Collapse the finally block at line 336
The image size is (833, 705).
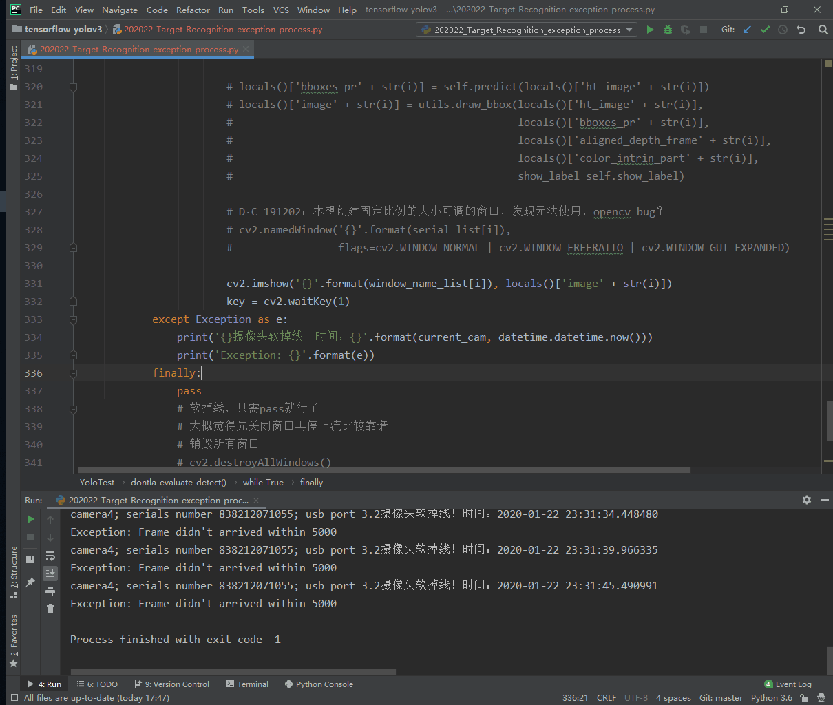(73, 372)
